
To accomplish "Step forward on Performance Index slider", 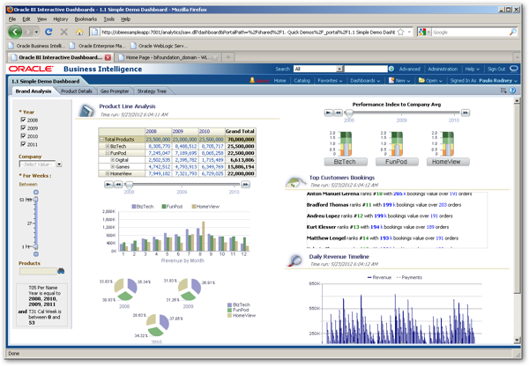I will click(466, 113).
